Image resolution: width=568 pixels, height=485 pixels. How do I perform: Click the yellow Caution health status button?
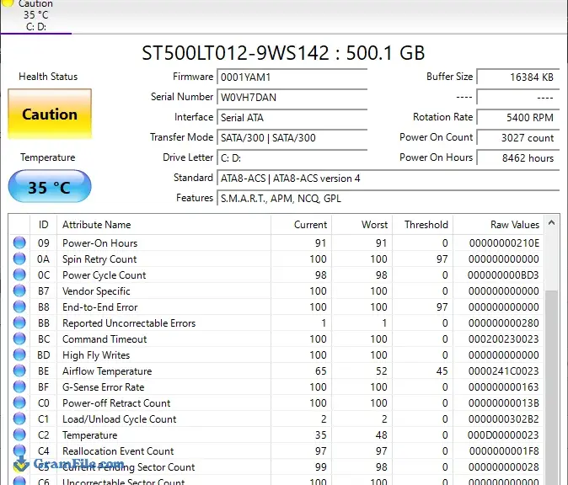50,114
